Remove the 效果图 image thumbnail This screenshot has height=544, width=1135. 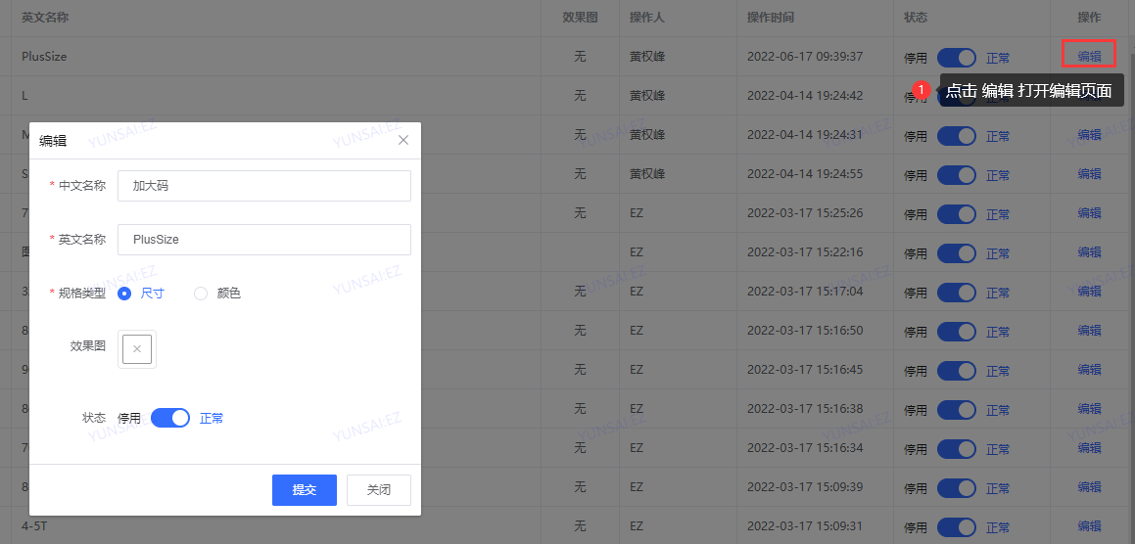click(137, 349)
